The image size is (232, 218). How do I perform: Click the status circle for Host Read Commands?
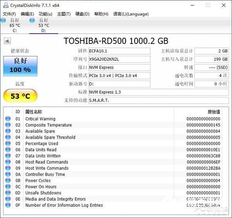8,162
